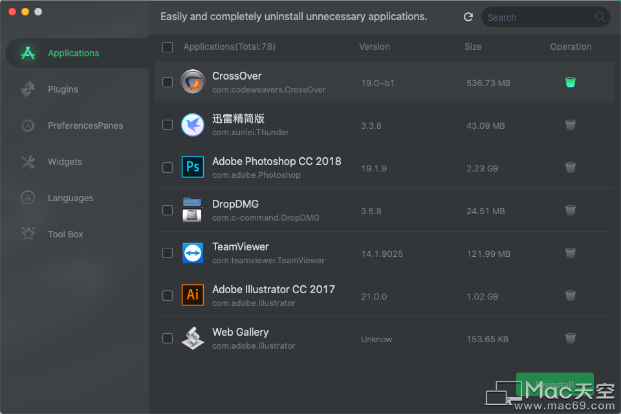Click the CrossOver app icon

193,82
